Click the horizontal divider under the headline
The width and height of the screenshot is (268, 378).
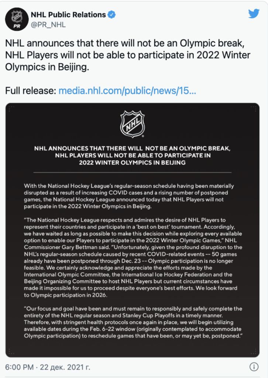click(x=132, y=172)
